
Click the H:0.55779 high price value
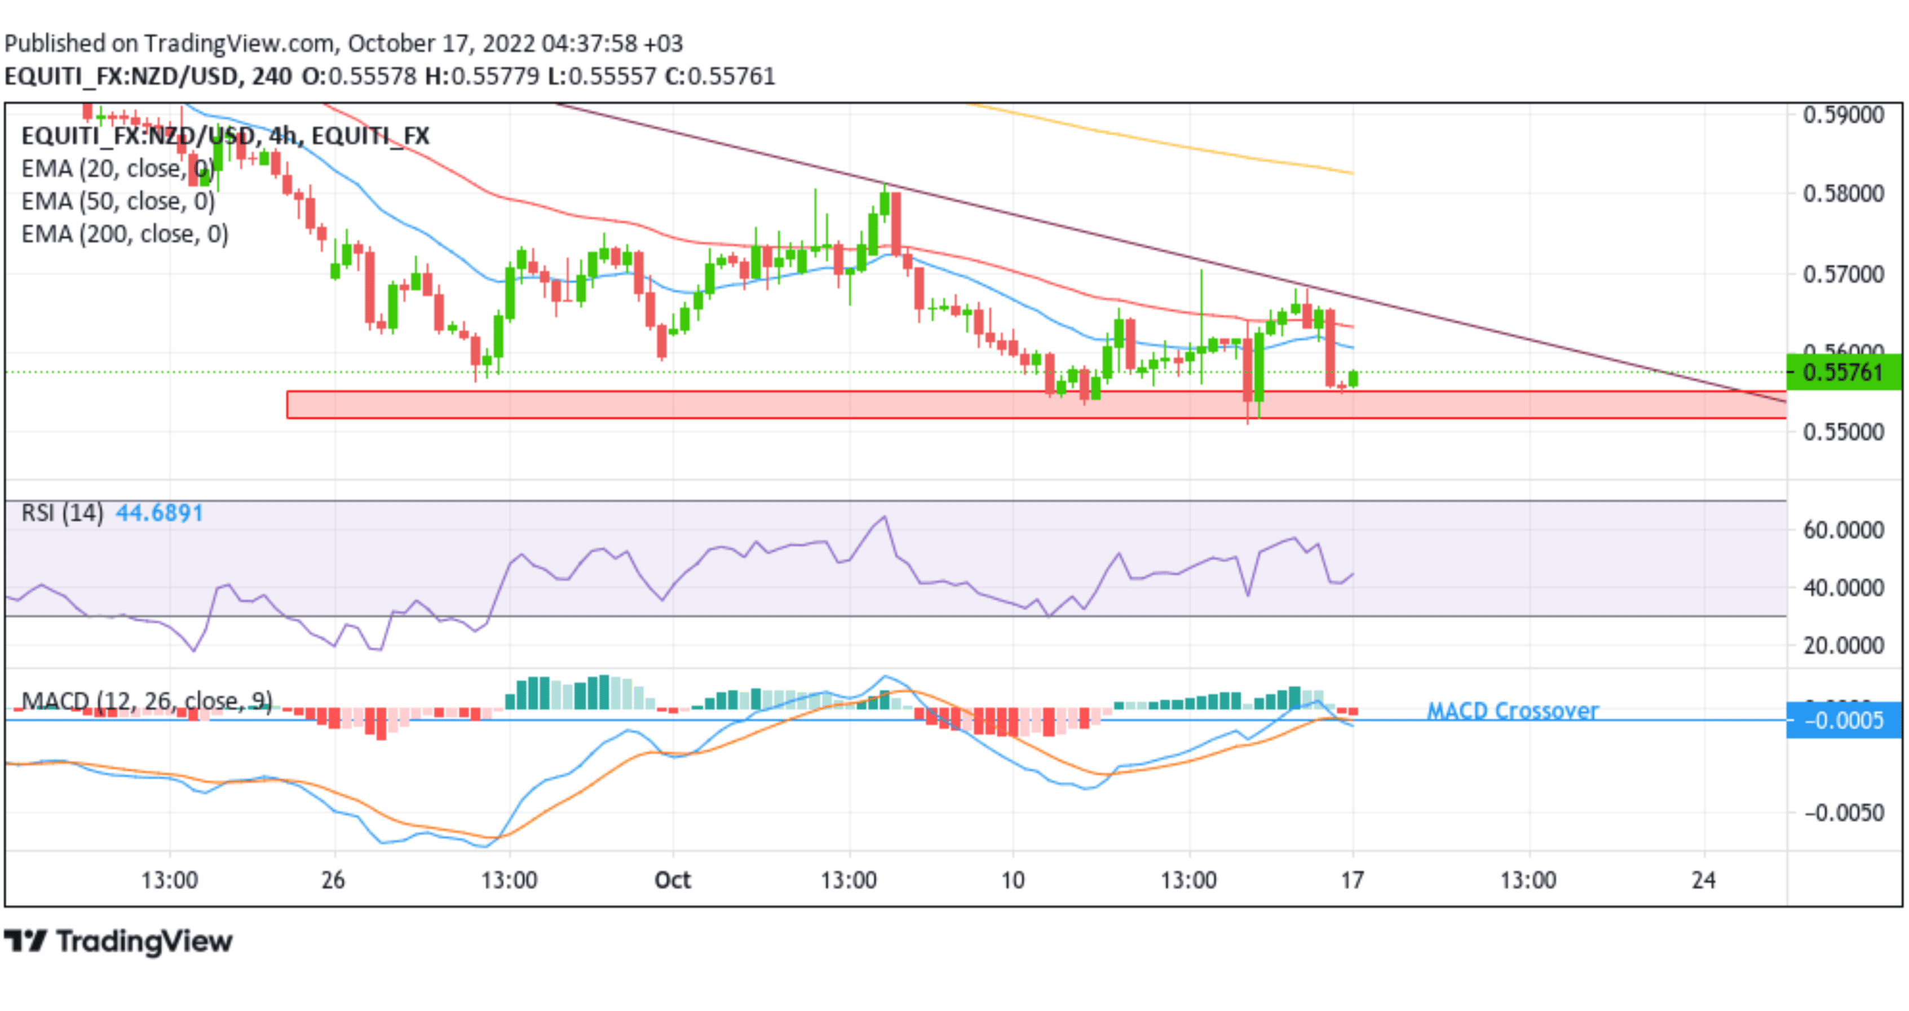(483, 76)
